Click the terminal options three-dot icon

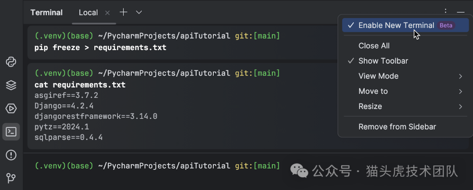coord(445,12)
